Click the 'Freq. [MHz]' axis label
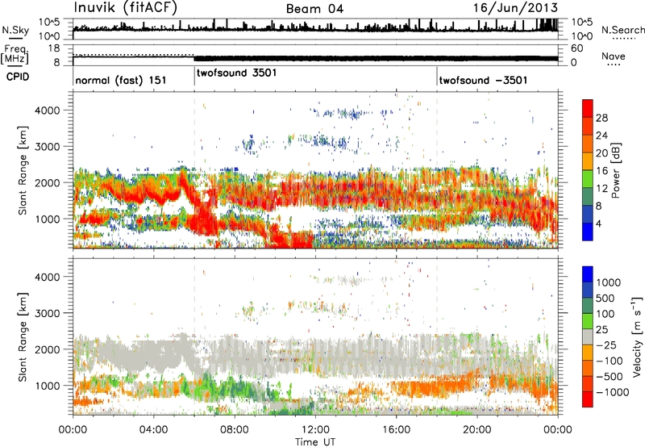This screenshot has height=447, width=645. 15,54
